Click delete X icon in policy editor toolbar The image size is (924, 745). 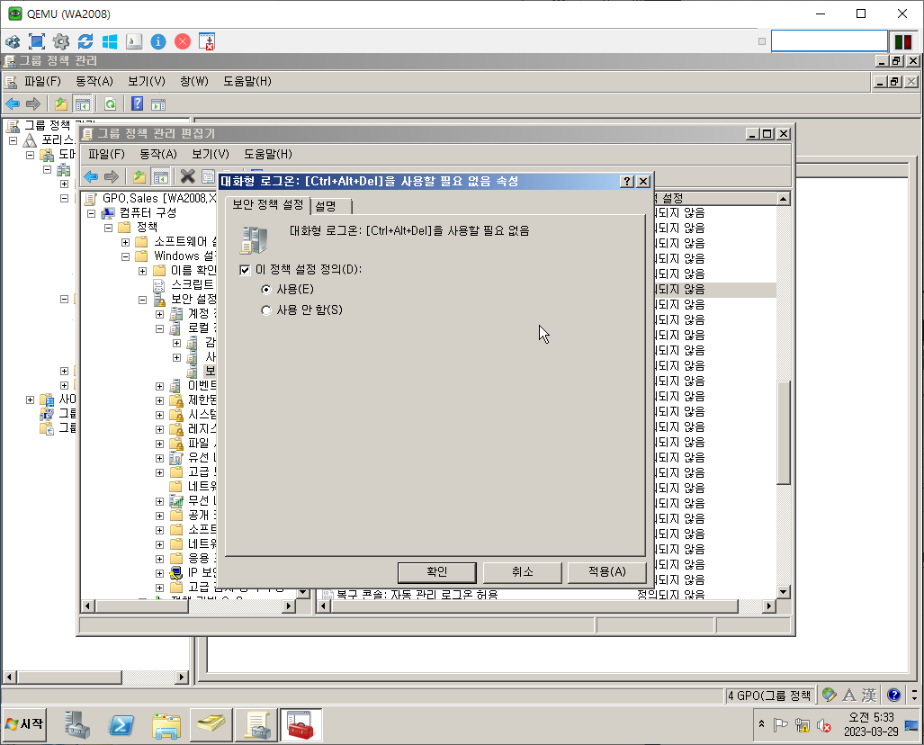(187, 176)
